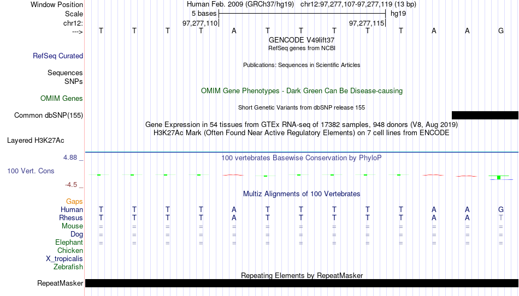This screenshot has height=296, width=519.
Task: Click the G base in the Human row
Action: 501,209
